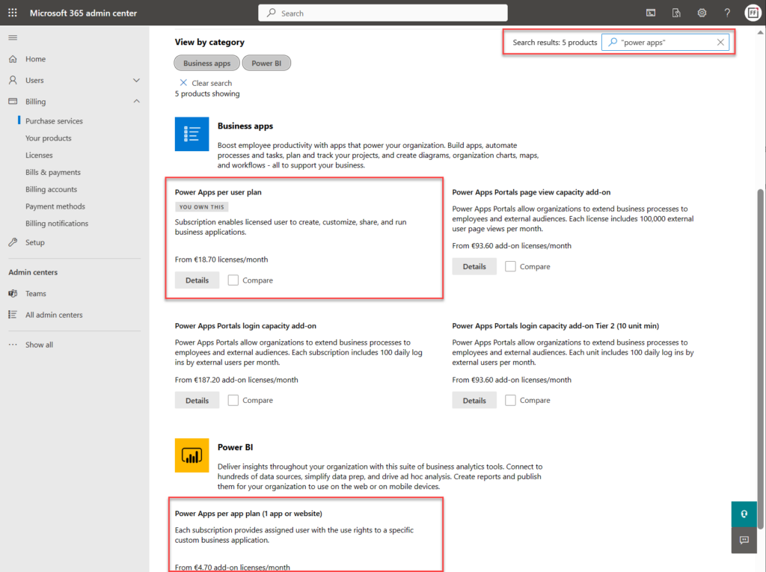Screen dimensions: 766x572
Task: Click the Power Apps per app plan title
Action: [248, 514]
